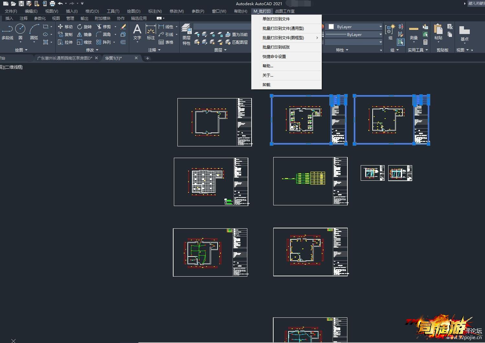This screenshot has height=343, width=485.
Task: Click the Base point (基点) icon
Action: [x=464, y=34]
